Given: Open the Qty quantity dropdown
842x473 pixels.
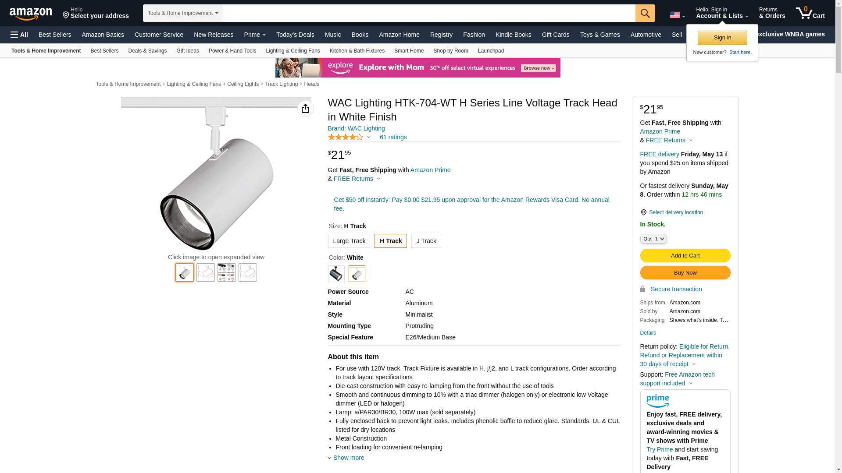Looking at the screenshot, I should point(653,239).
